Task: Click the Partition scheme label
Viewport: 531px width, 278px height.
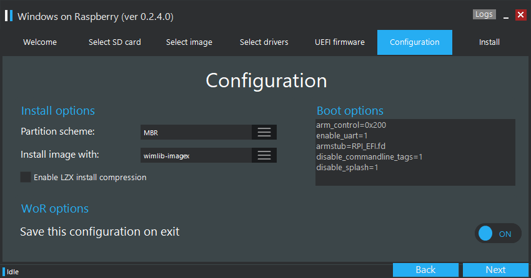Action: [x=57, y=132]
